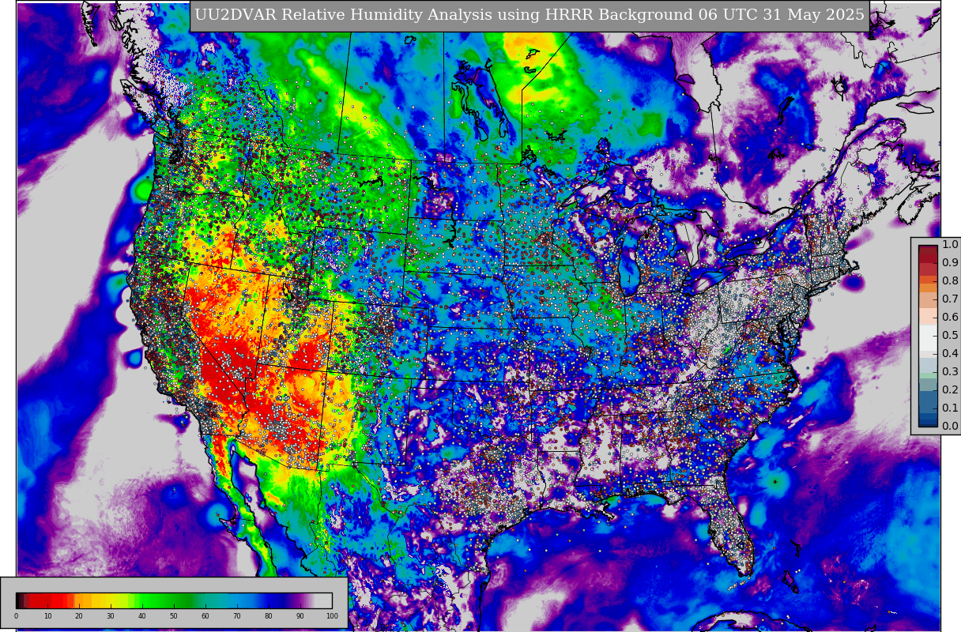The height and width of the screenshot is (632, 961).
Task: Click the 0.6 label on the vertical colorbar
Action: tap(950, 318)
